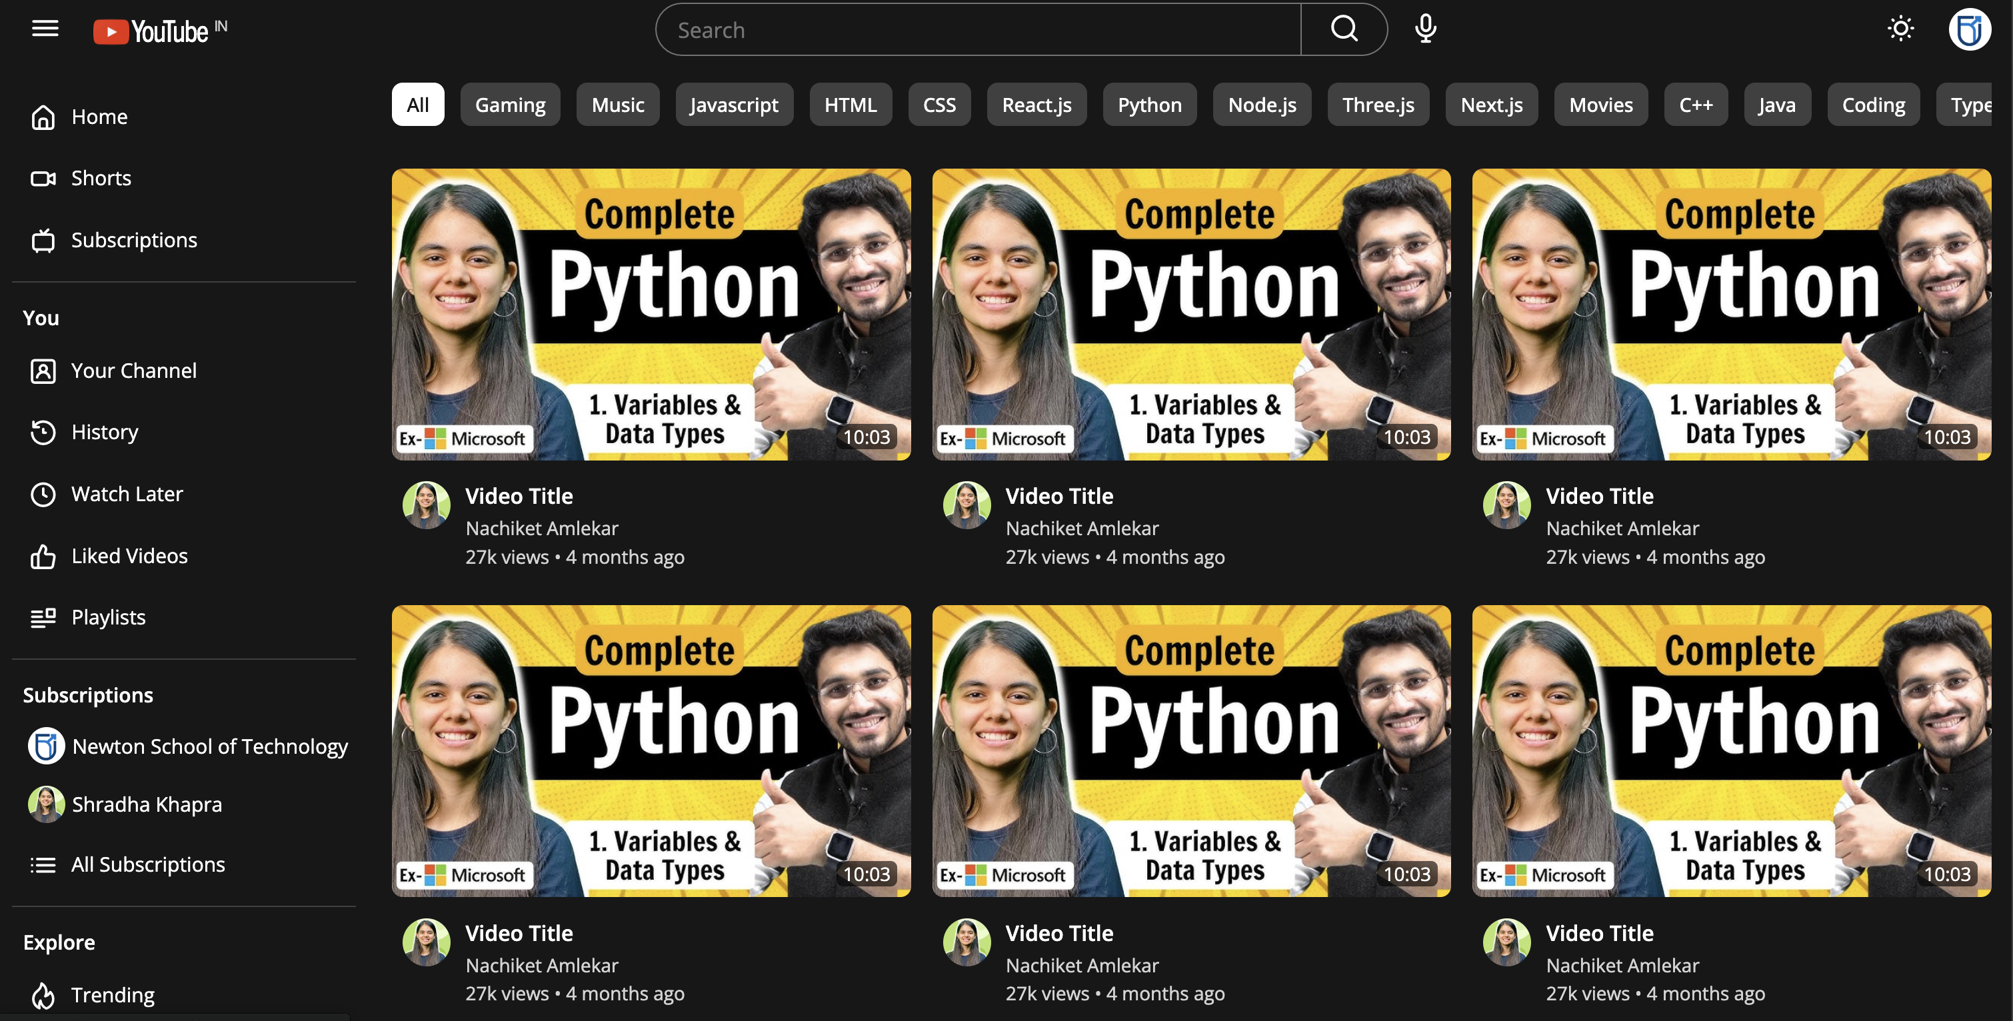Viewport: 2013px width, 1021px height.
Task: Click in the Search input field
Action: click(x=977, y=30)
